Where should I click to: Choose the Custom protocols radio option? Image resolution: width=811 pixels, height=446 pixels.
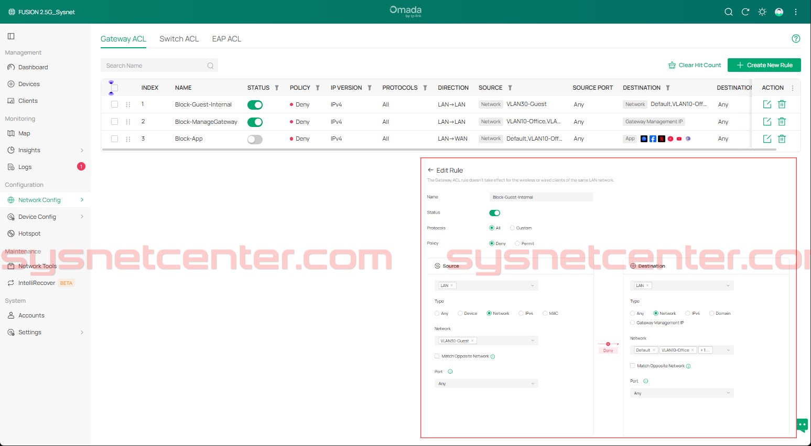click(512, 228)
